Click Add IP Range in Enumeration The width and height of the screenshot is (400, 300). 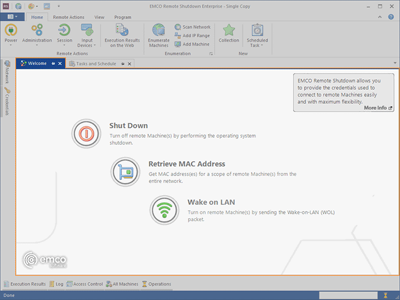[x=192, y=36]
